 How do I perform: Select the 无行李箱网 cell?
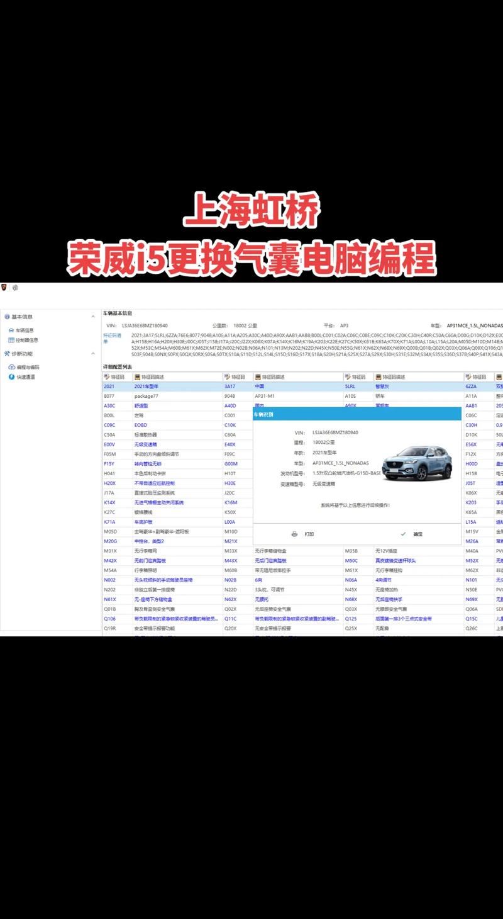coord(177,551)
